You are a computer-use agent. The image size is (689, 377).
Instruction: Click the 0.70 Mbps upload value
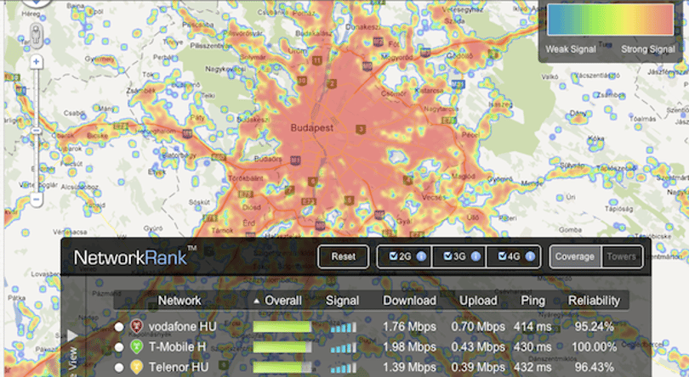(x=478, y=327)
